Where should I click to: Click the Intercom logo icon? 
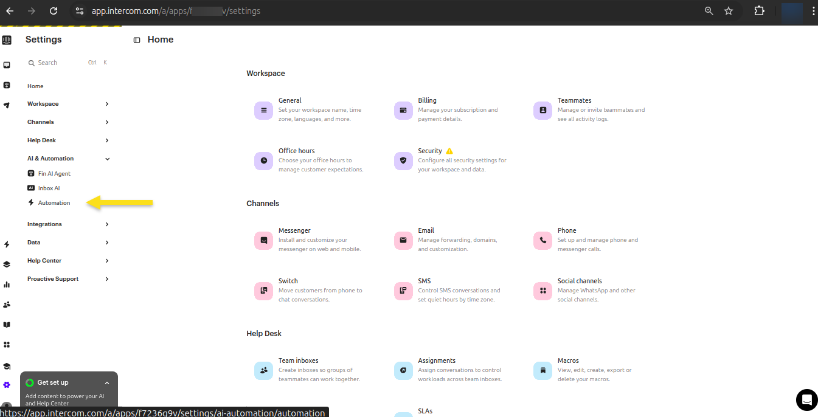7,41
